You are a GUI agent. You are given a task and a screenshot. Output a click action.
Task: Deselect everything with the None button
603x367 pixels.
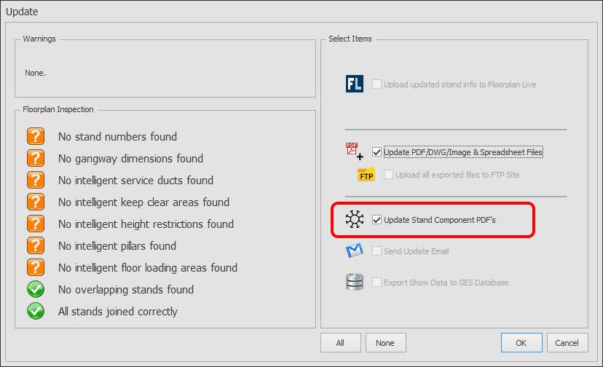pos(385,343)
